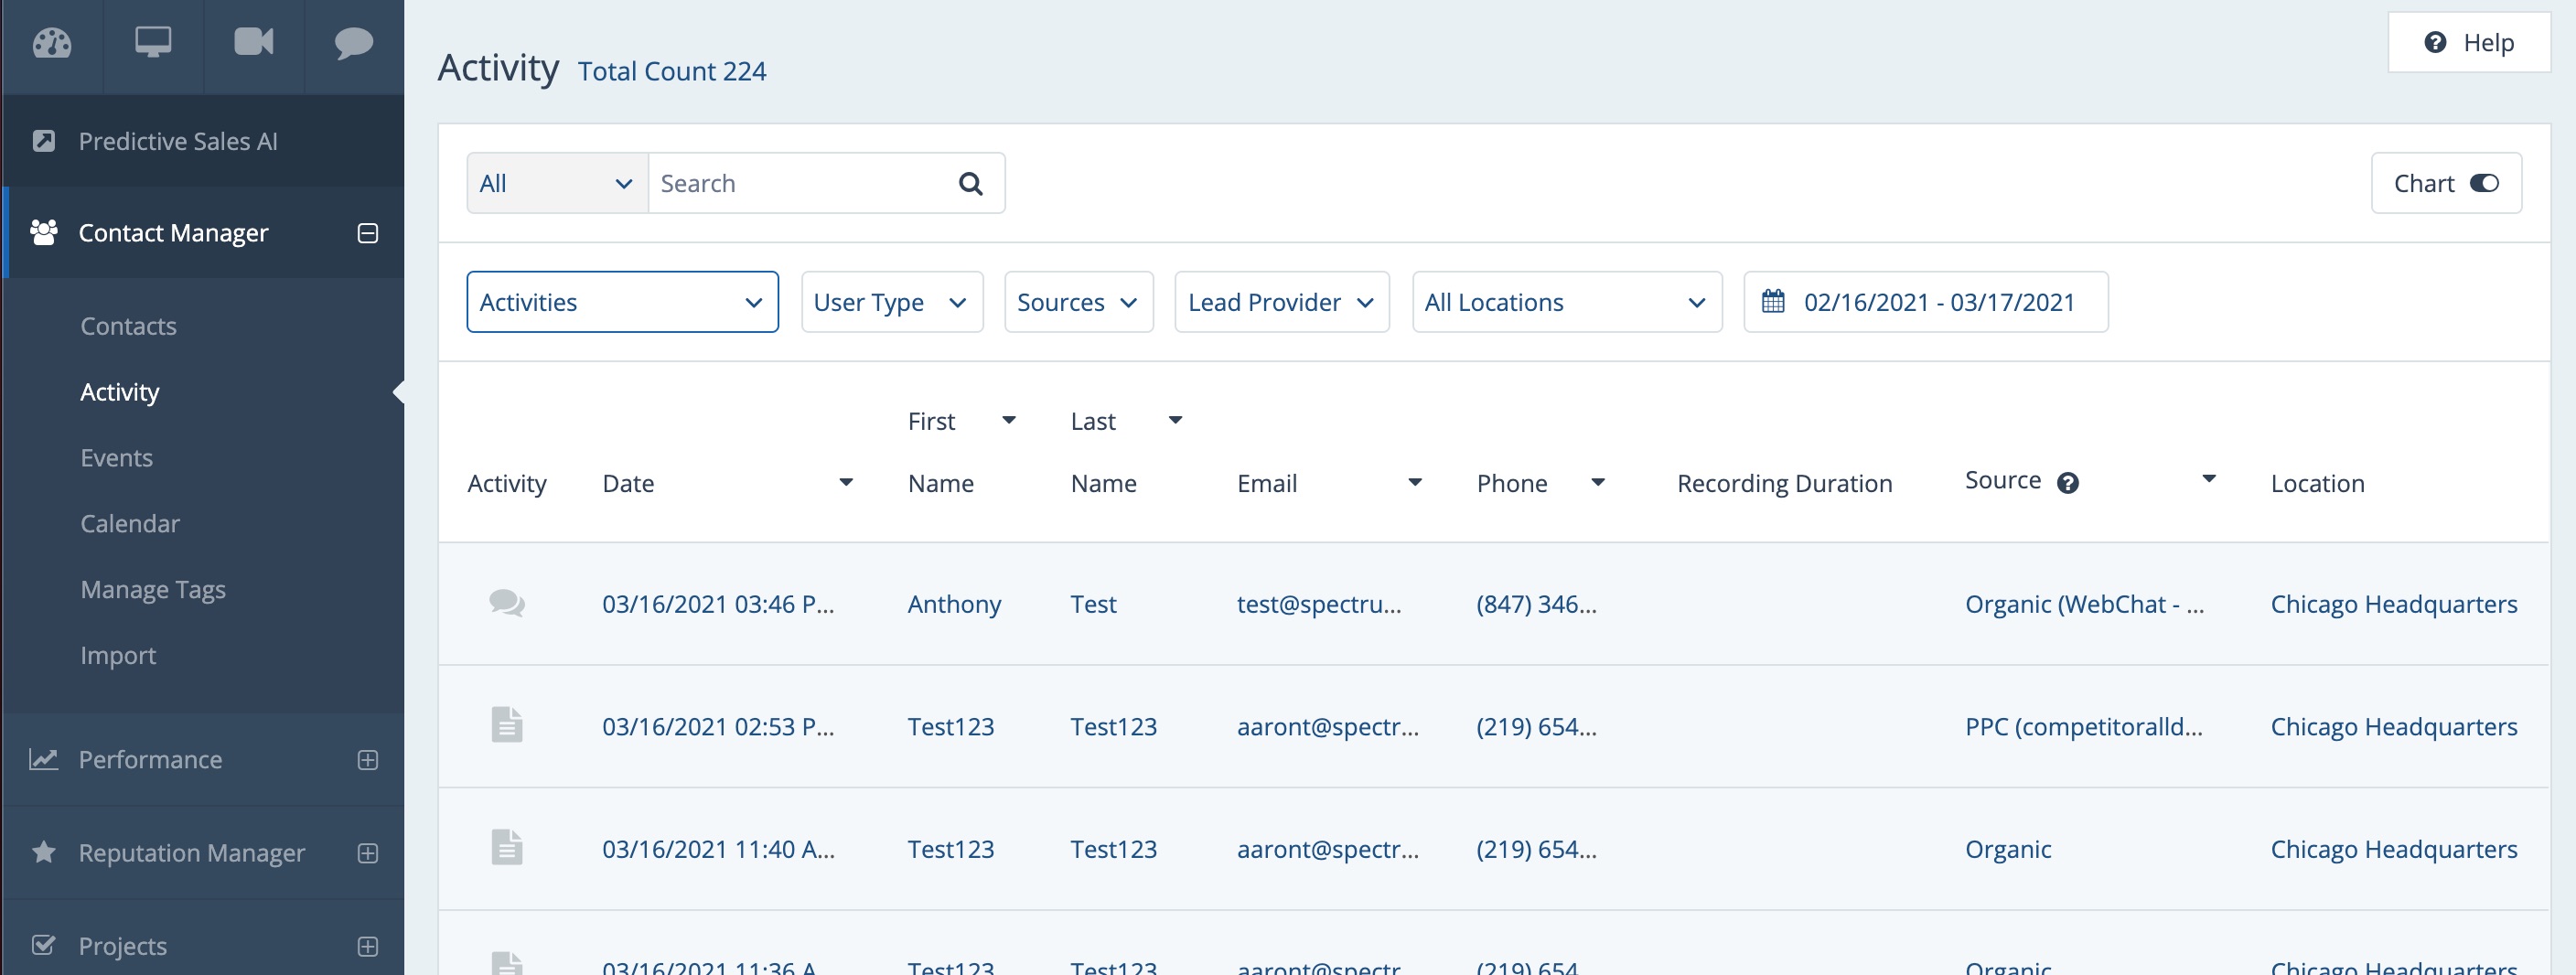2576x975 pixels.
Task: Click the Help button
Action: point(2468,43)
